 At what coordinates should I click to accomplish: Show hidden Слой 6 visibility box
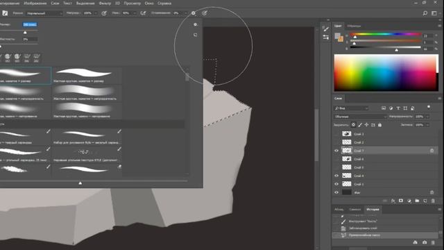pos(336,159)
